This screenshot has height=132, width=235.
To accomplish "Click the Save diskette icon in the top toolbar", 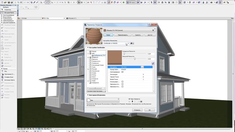I will click(9, 3).
